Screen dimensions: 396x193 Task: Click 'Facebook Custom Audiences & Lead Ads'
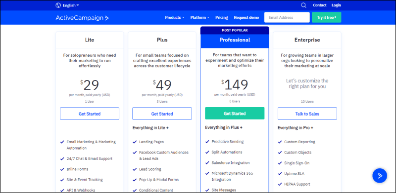click(164, 155)
